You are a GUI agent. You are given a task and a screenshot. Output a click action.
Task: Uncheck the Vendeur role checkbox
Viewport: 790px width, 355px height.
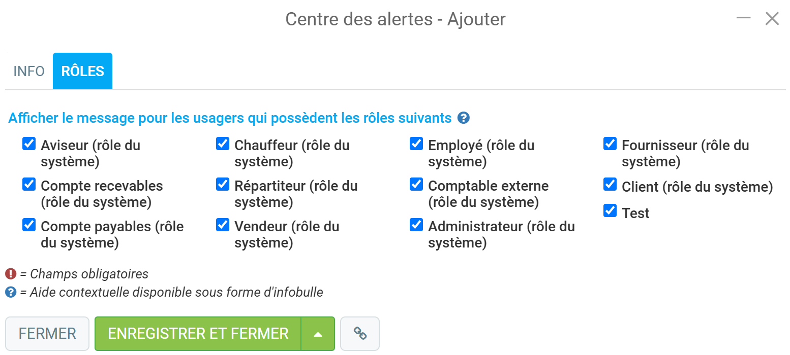(223, 225)
